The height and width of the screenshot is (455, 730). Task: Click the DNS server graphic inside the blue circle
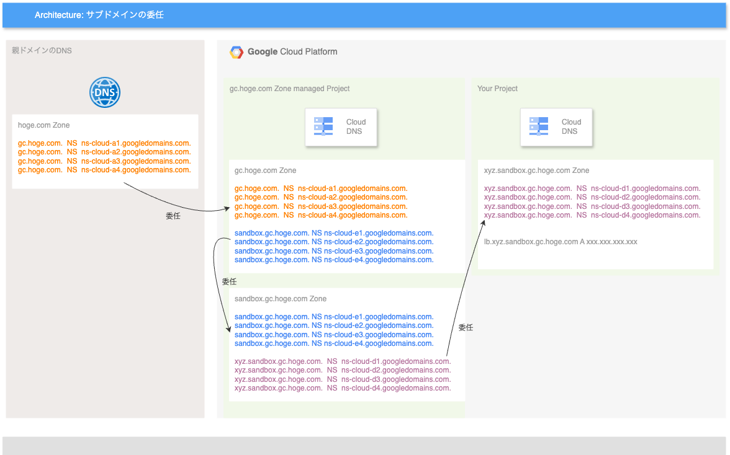click(x=104, y=92)
